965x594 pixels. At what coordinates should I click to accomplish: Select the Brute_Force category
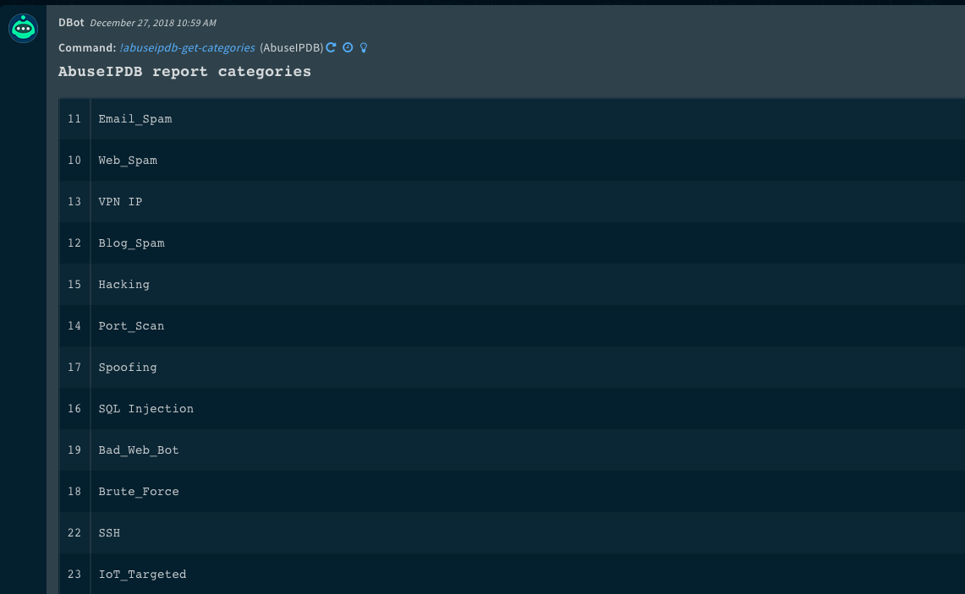[139, 492]
